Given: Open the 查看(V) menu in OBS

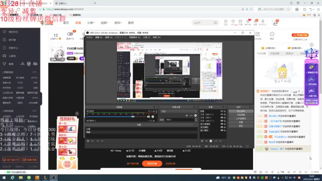Looking at the screenshot, I should click(109, 37).
